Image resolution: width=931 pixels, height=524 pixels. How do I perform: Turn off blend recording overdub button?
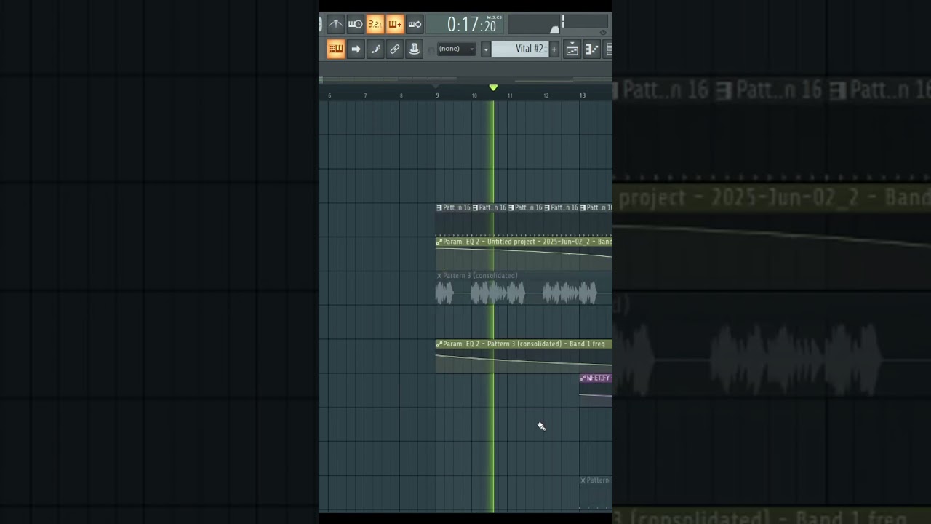[x=395, y=24]
